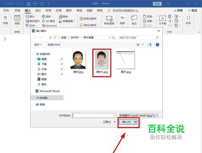
Task: Click the 图标 icons insert button
Action: 46,17
